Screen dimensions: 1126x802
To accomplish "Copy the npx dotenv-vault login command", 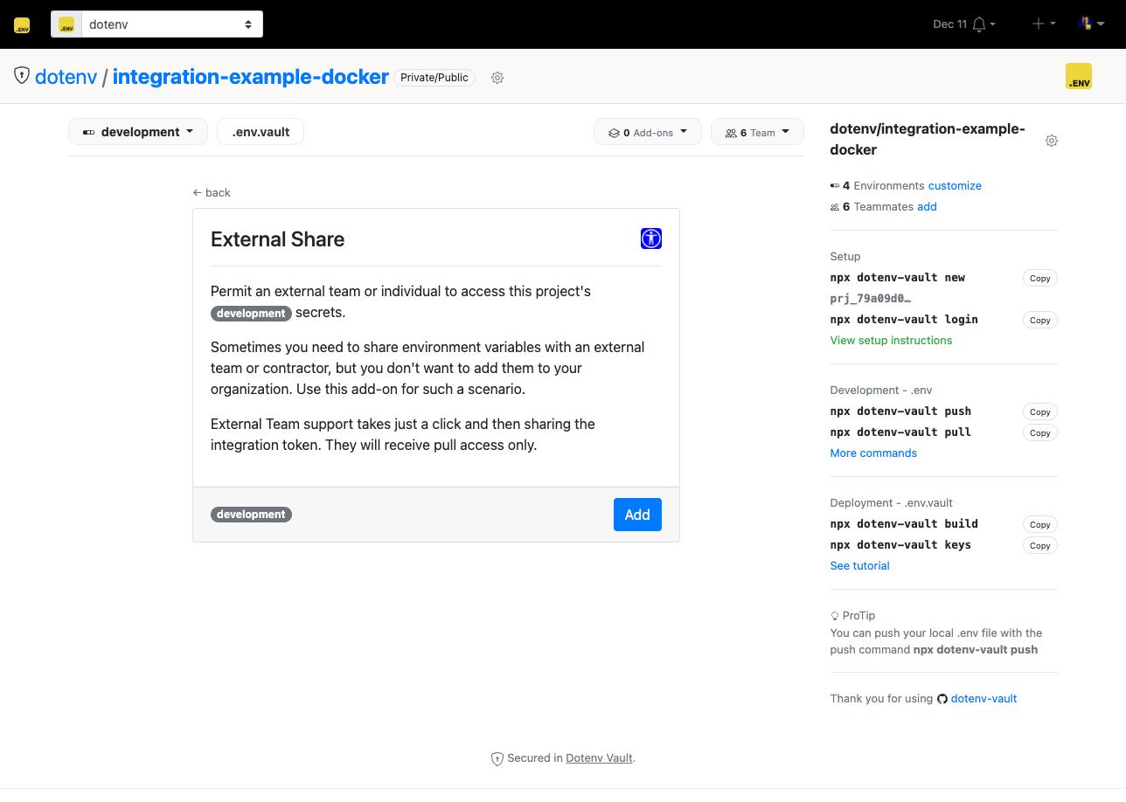I will pos(1040,320).
